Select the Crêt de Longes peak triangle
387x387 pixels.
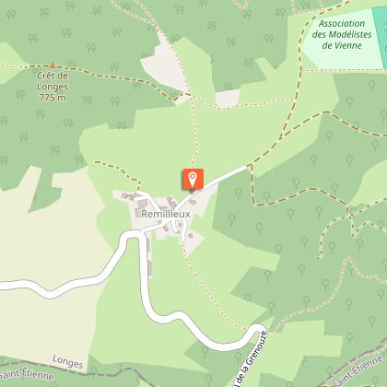click(53, 65)
